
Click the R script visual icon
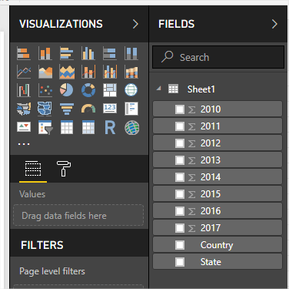110,127
